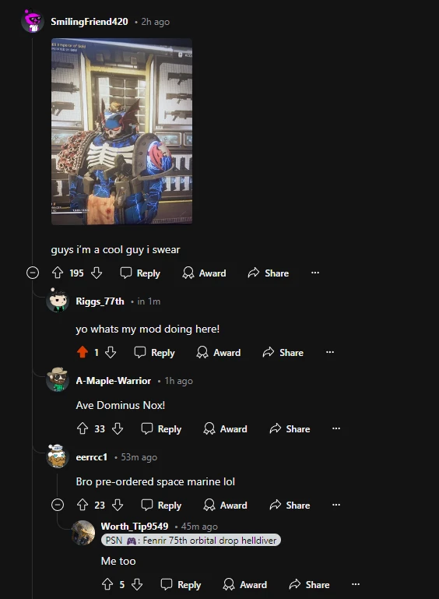Upvote Worth_Tip9549's 'Me too' reply
This screenshot has width=439, height=599.
click(x=107, y=584)
